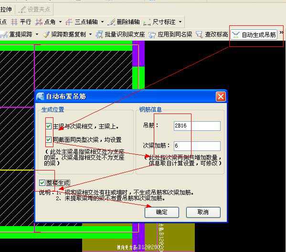Toggle 同截面同类型次梁，均设置 checkbox
Image resolution: width=286 pixels, height=252 pixels.
coord(49,140)
